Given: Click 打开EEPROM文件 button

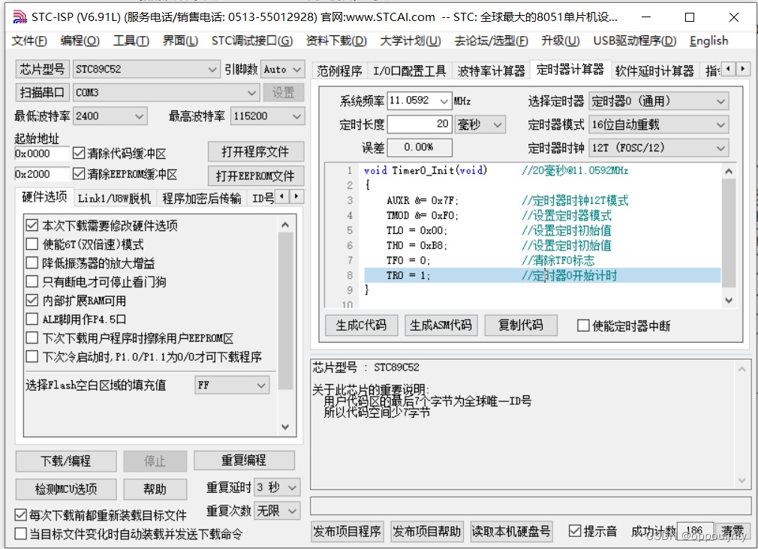Looking at the screenshot, I should [255, 176].
